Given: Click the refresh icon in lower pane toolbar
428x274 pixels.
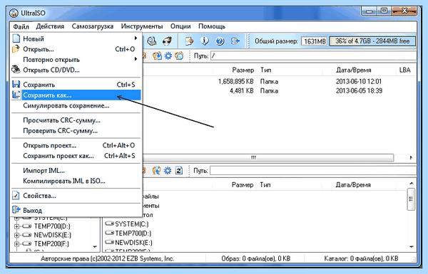Looking at the screenshot, I should pyautogui.click(x=179, y=171).
